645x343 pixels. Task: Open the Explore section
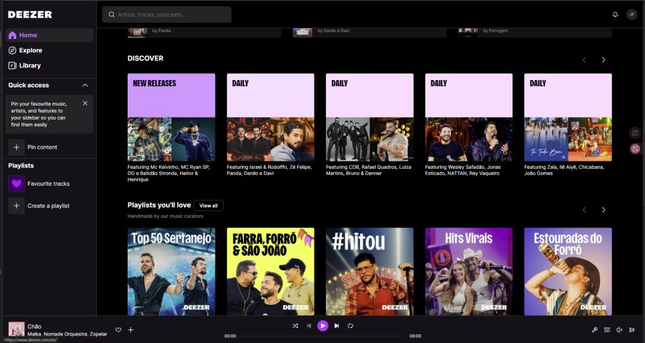coord(49,50)
